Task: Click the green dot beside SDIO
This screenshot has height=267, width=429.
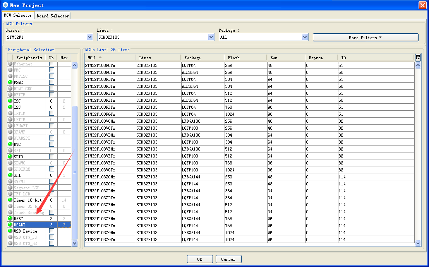Action: click(10, 156)
